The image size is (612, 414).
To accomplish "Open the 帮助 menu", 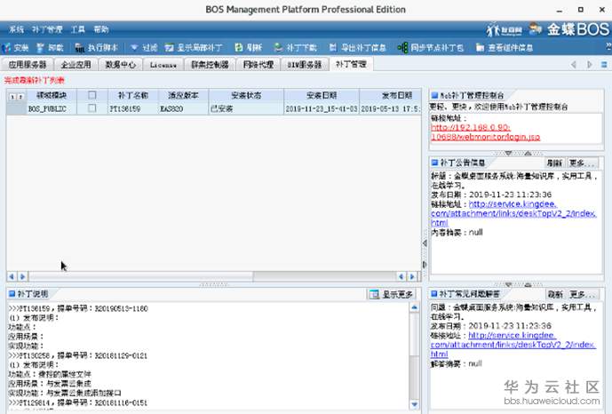I will coord(101,29).
